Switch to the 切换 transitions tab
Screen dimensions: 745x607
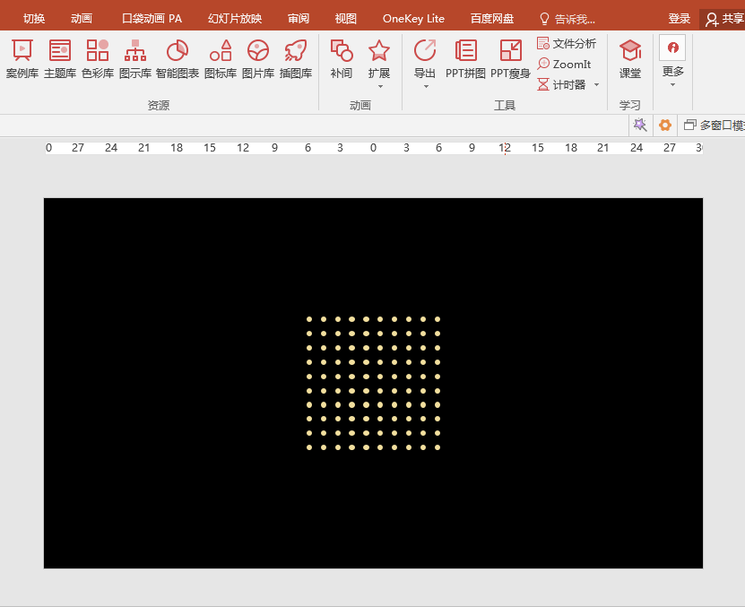34,19
